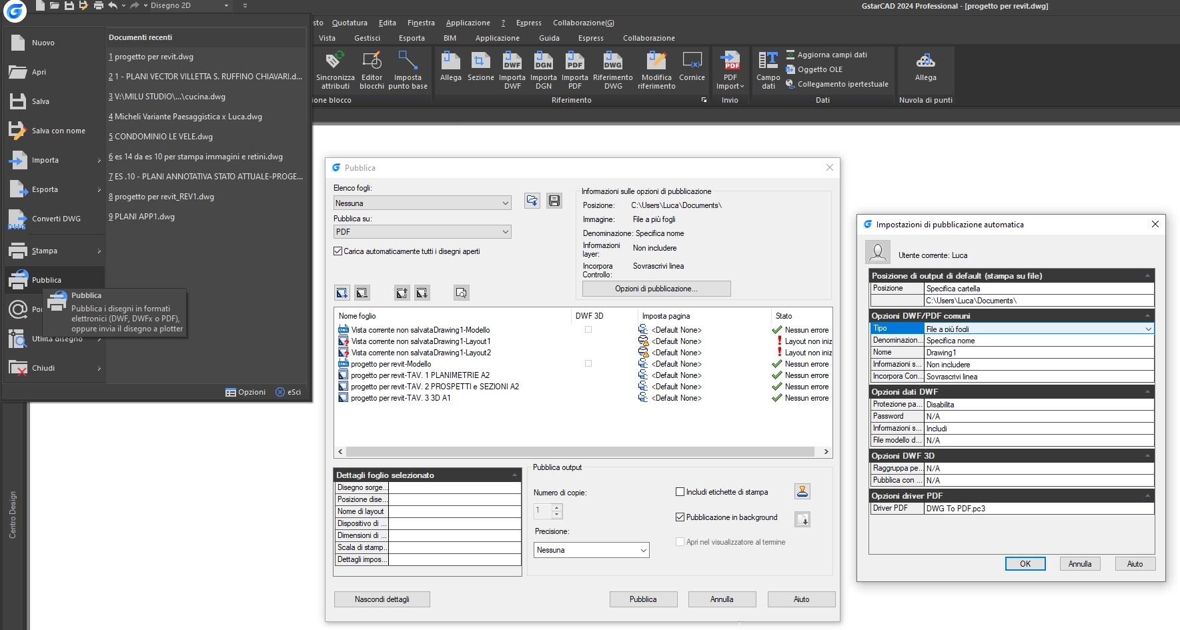Click the move sheet down icon
The height and width of the screenshot is (630, 1180).
pos(422,293)
